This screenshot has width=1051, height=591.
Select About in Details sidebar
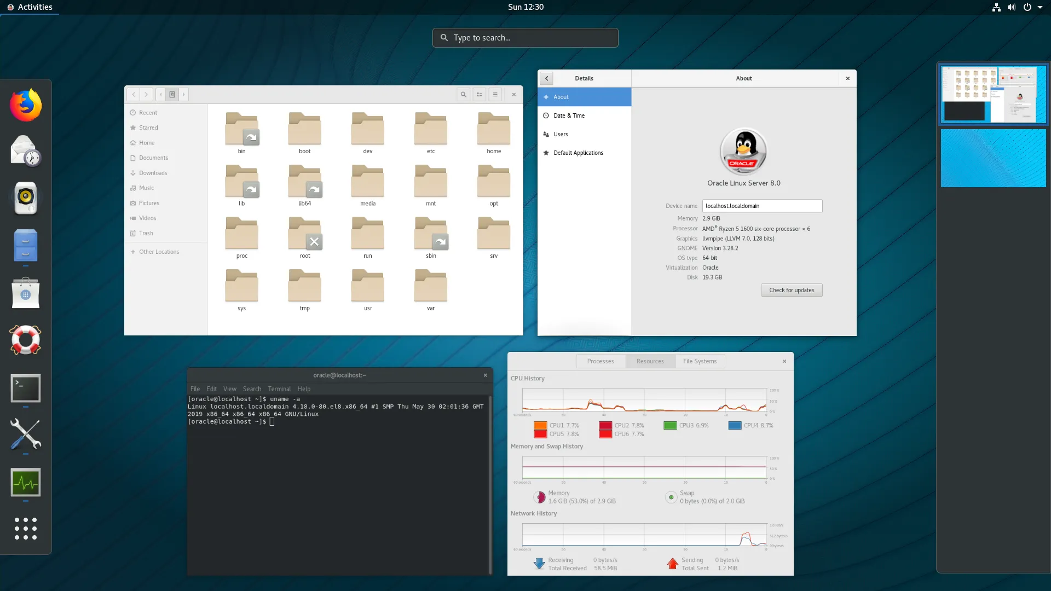click(584, 97)
